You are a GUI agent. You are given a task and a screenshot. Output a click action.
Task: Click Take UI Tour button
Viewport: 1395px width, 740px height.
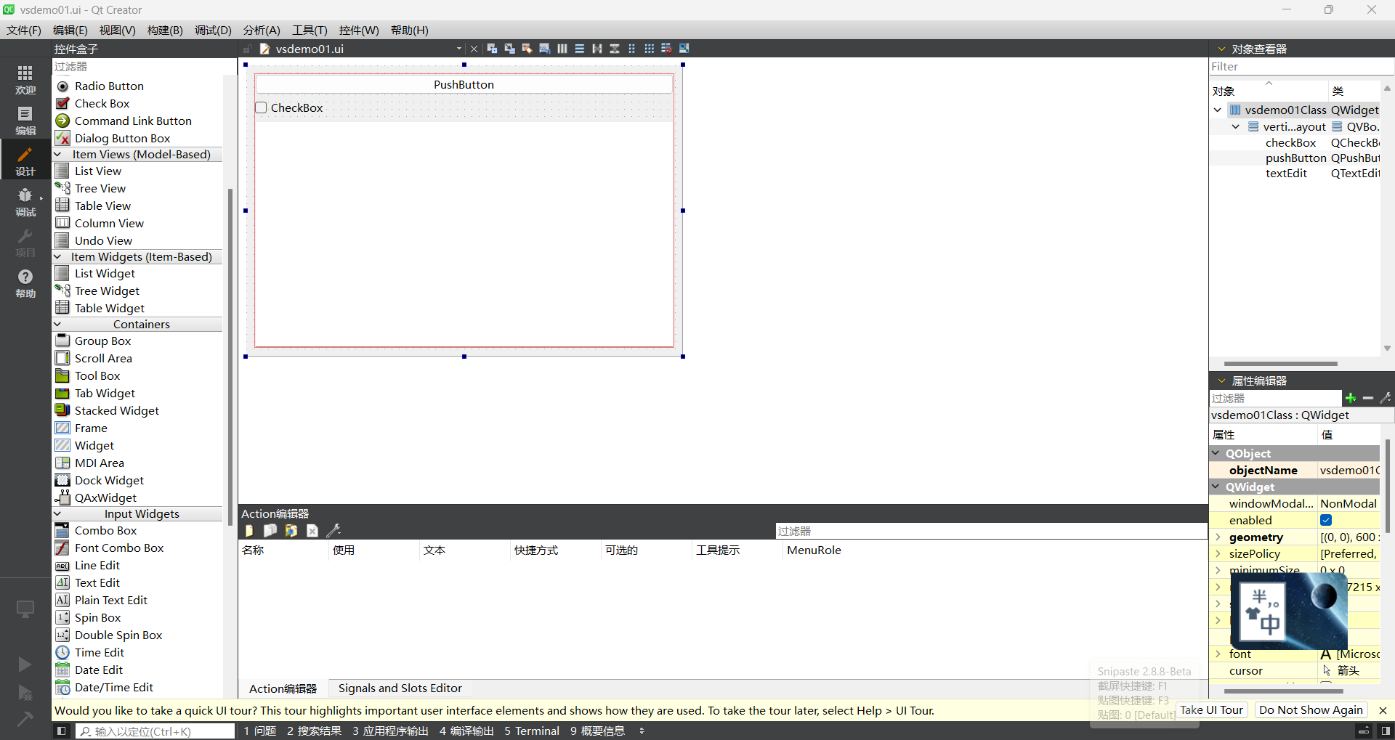(x=1211, y=709)
